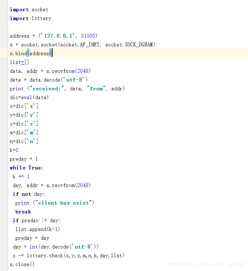Click the list.append(k-1) line
The image size is (248, 271).
coord(38,229)
